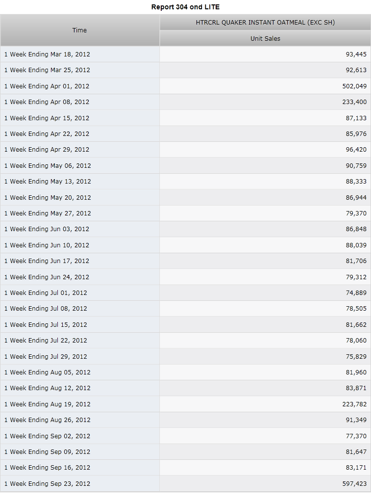The width and height of the screenshot is (371, 504).
Task: Click the 74,889 unit sales value
Action: point(356,293)
